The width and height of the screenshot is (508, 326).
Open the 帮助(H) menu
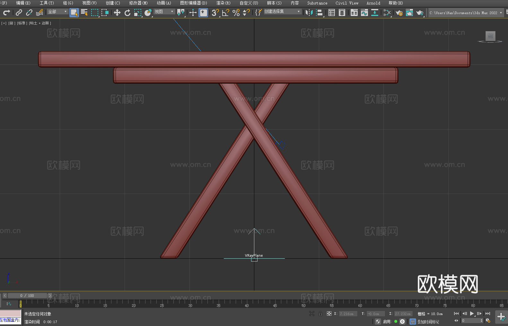(x=396, y=3)
